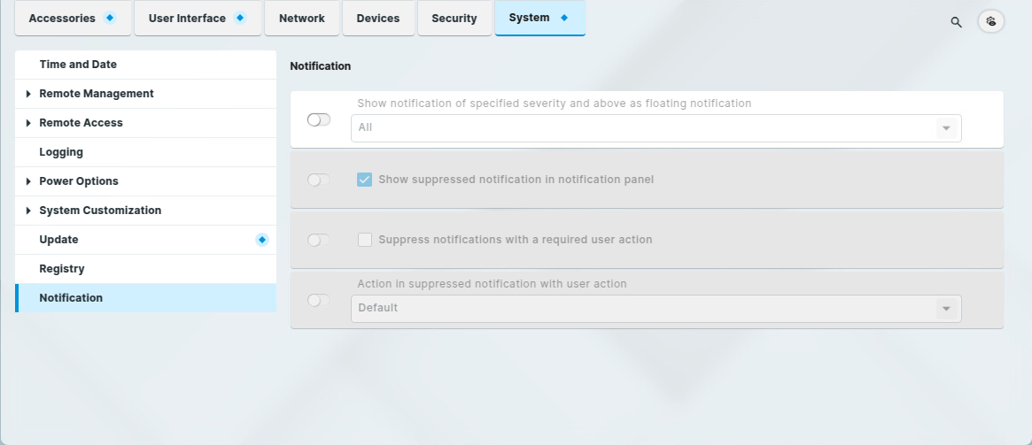Click blue diamond indicator on User Interface tab

[240, 18]
